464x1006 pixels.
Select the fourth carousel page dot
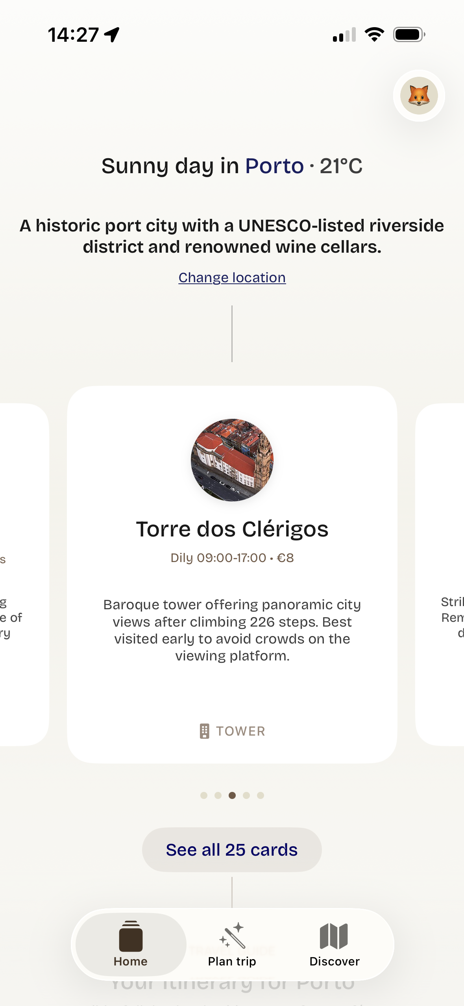tap(246, 795)
